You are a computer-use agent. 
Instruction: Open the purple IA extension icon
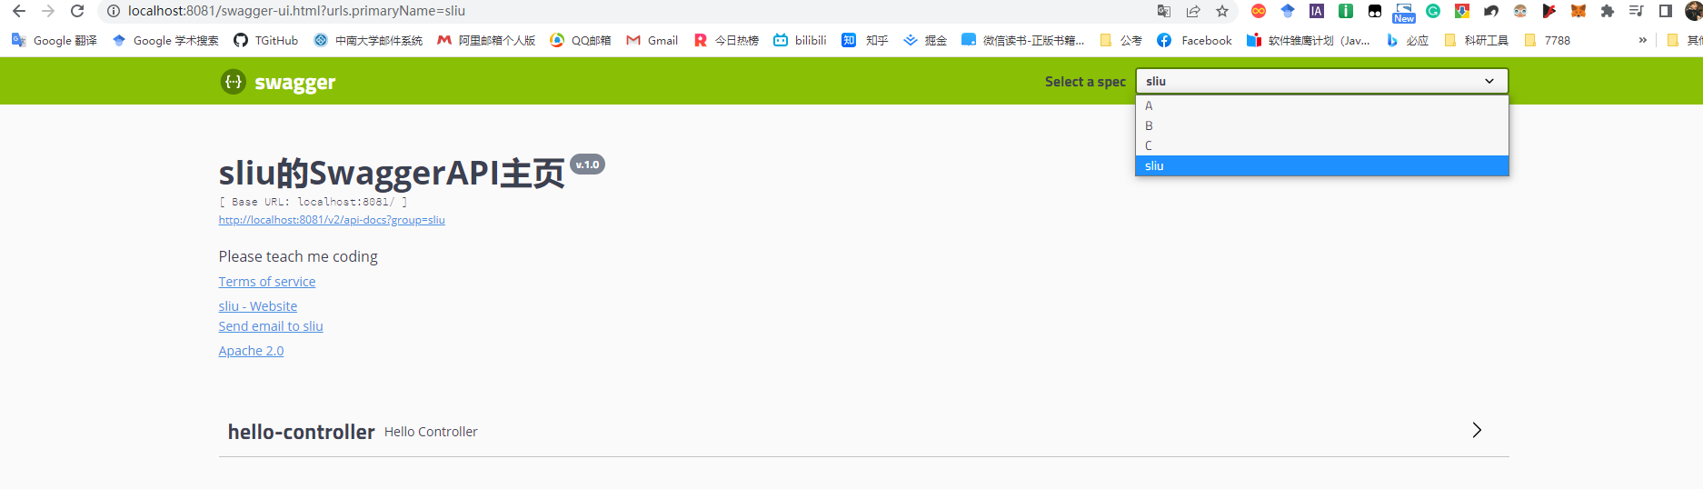[x=1317, y=11]
